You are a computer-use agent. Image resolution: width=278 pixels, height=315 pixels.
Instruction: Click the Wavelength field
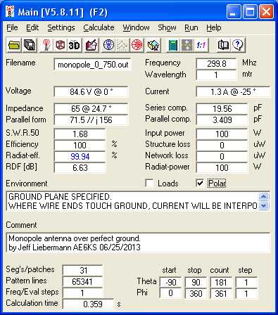click(x=216, y=75)
